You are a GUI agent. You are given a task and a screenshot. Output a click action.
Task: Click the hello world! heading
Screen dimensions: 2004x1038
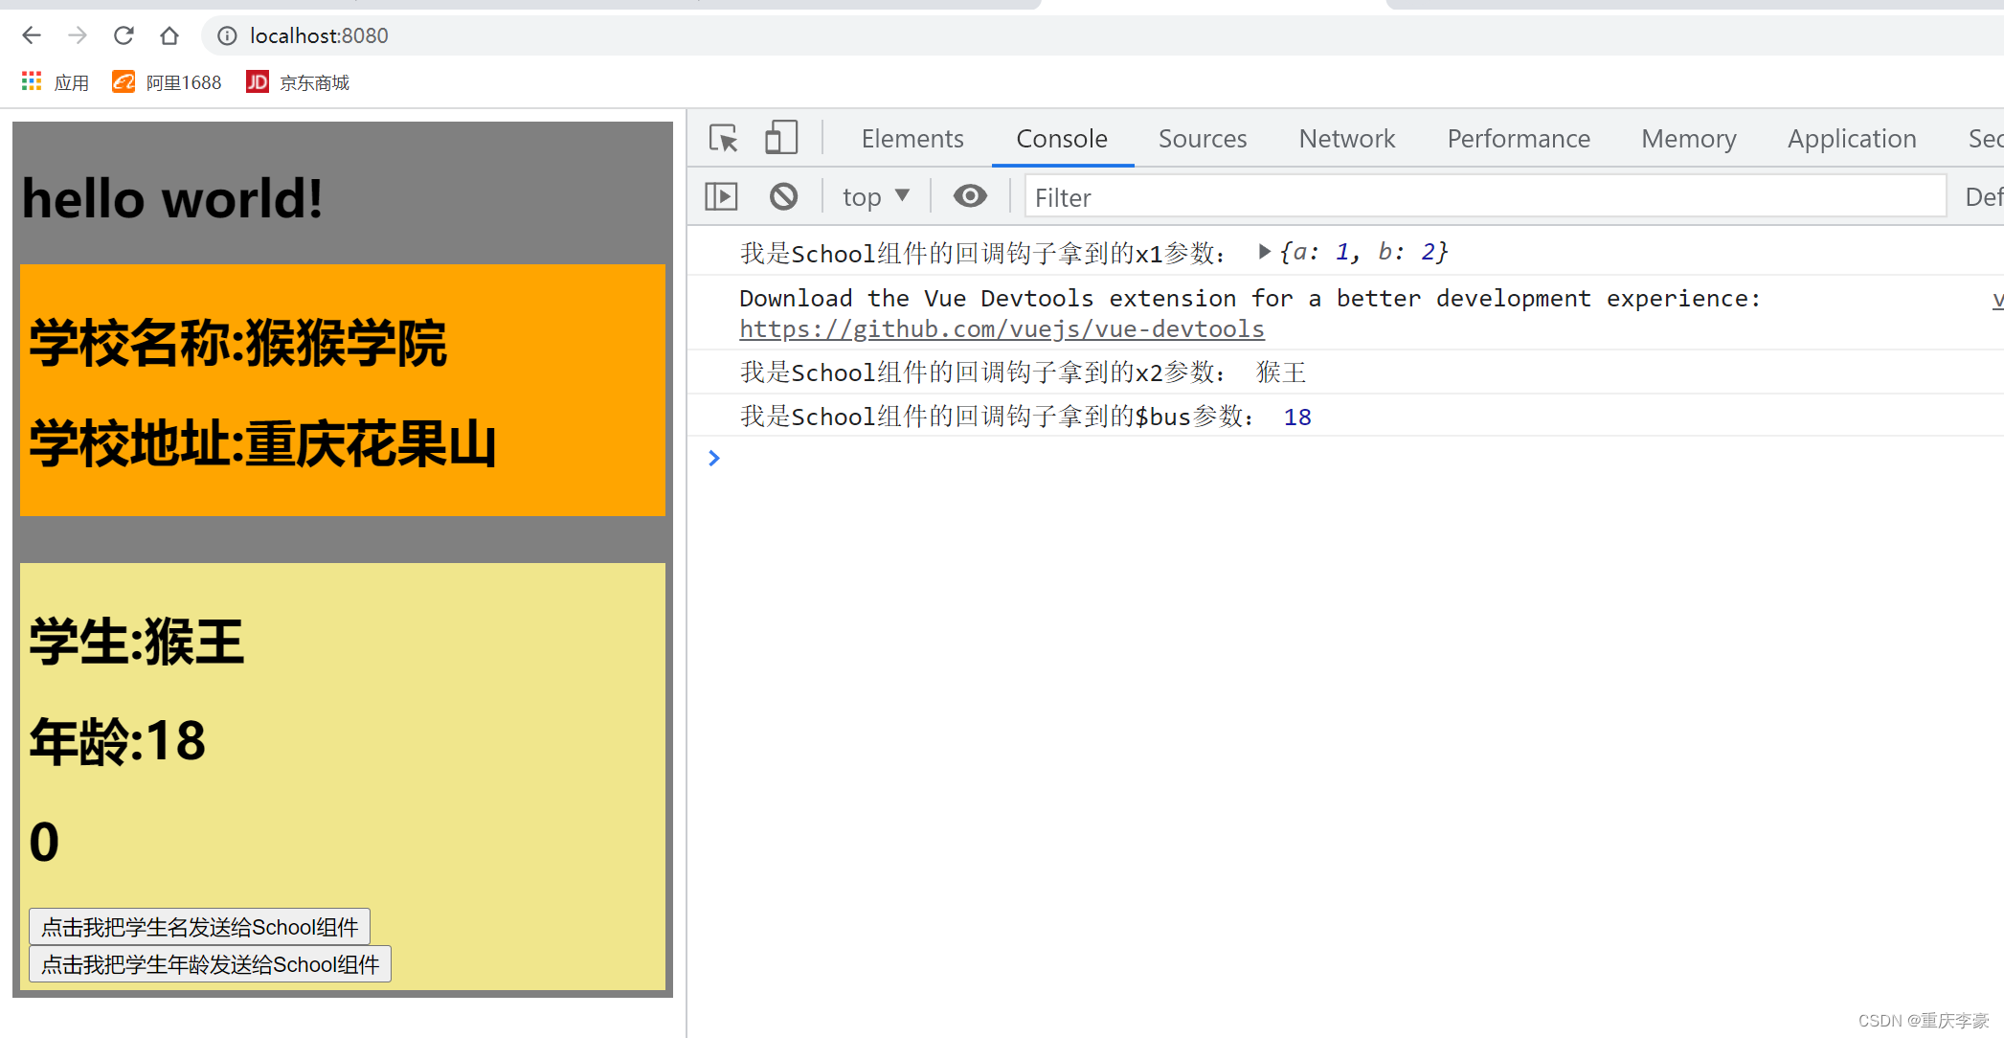172,199
